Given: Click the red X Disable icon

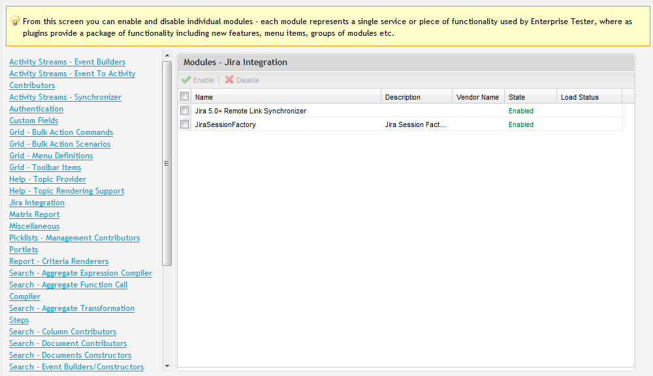Looking at the screenshot, I should [x=229, y=80].
